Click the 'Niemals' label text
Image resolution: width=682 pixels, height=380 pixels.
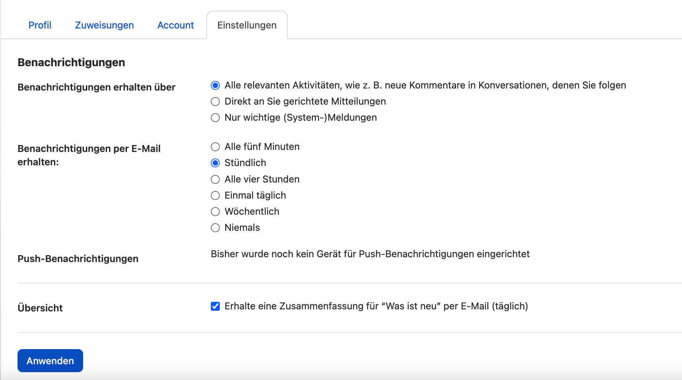tap(242, 228)
